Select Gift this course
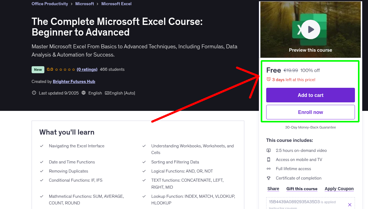The height and width of the screenshot is (209, 368). [x=302, y=189]
